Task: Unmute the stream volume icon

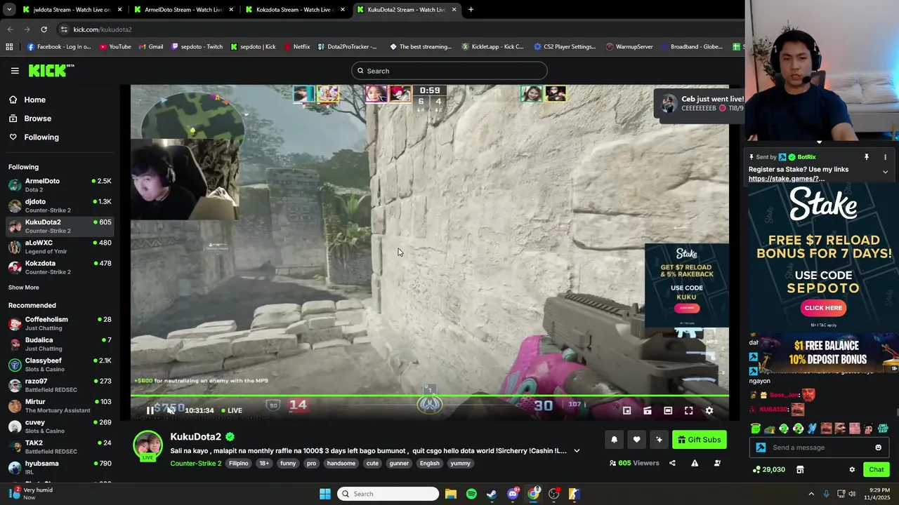Action: tap(170, 410)
